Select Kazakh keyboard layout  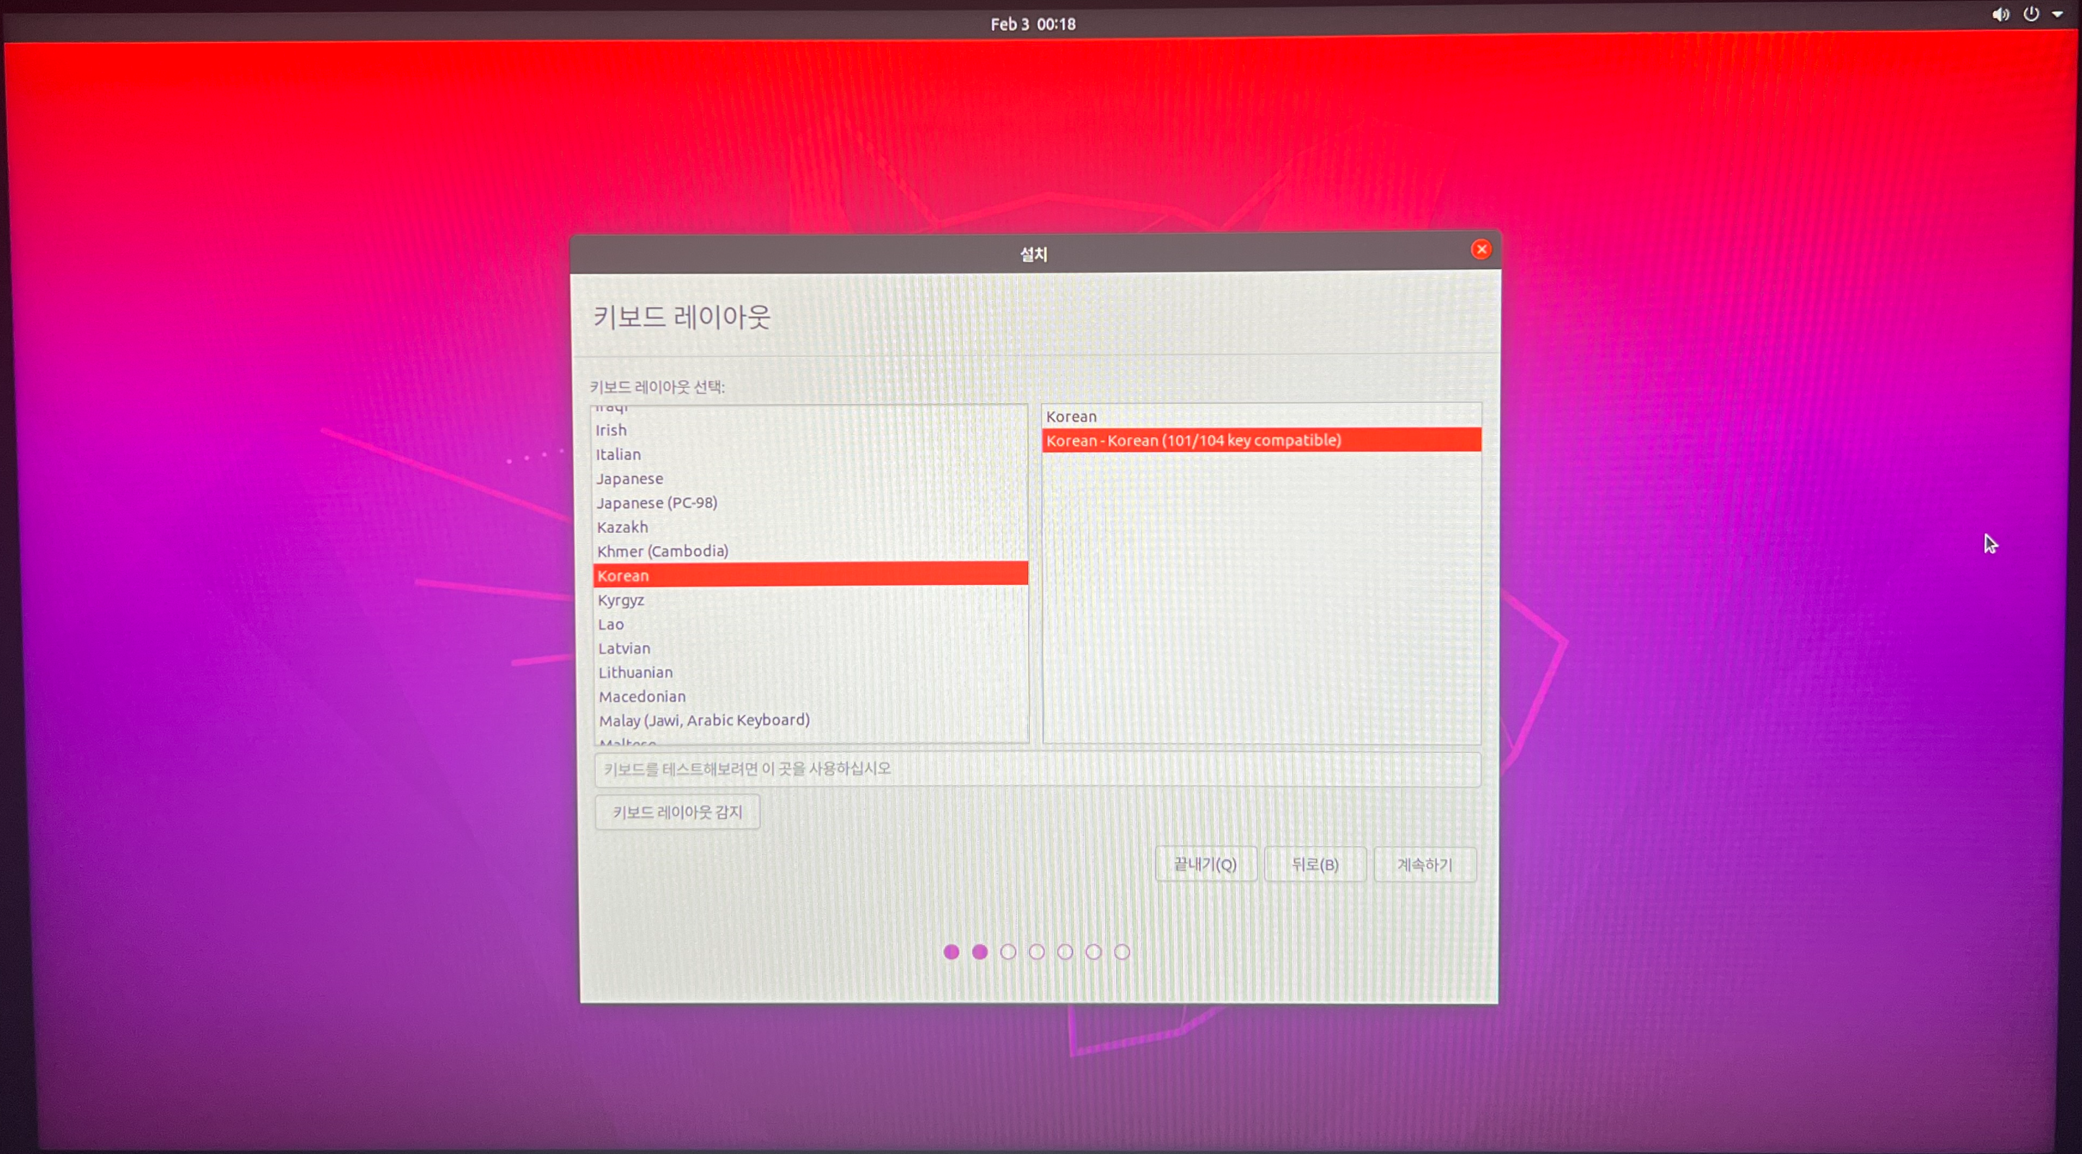(x=623, y=527)
